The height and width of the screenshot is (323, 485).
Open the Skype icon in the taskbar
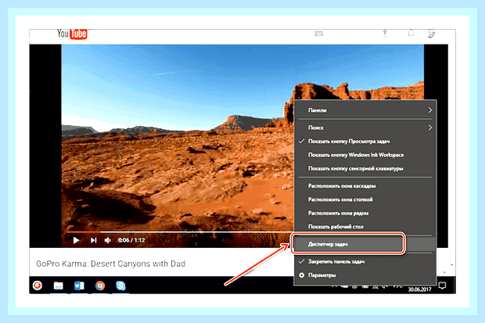click(x=120, y=285)
